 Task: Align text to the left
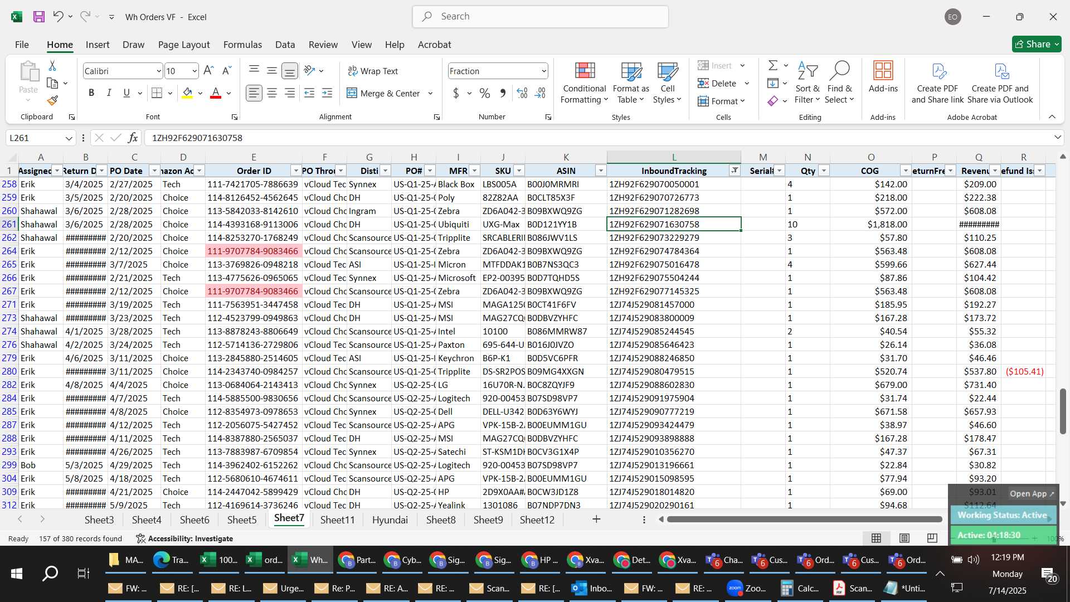point(254,93)
